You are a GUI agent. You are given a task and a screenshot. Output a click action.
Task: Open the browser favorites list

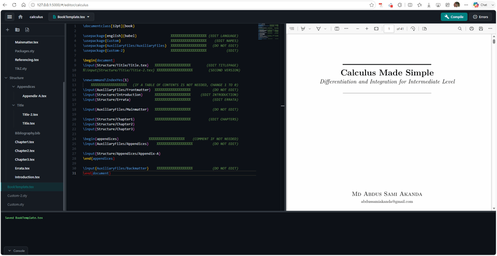[419, 5]
